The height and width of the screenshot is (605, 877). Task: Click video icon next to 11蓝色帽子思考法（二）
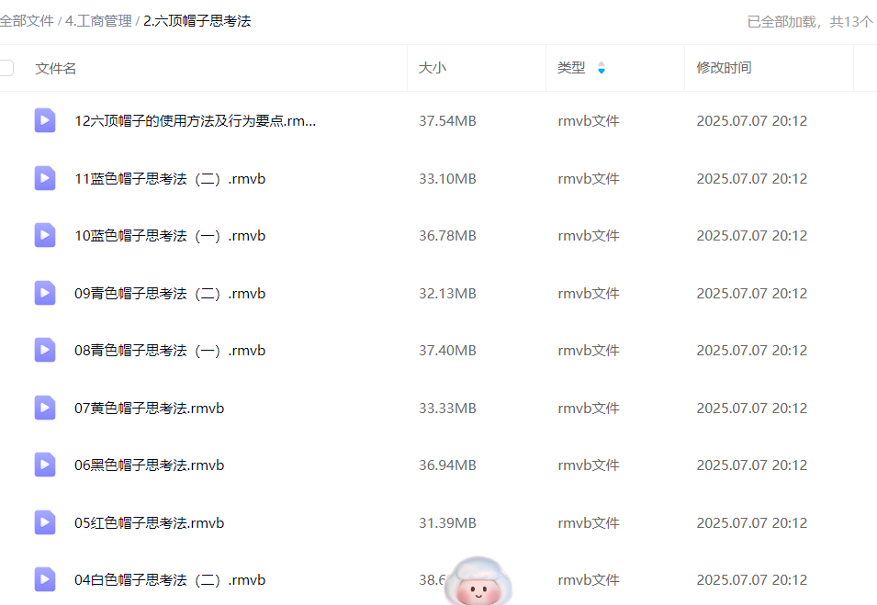45,178
